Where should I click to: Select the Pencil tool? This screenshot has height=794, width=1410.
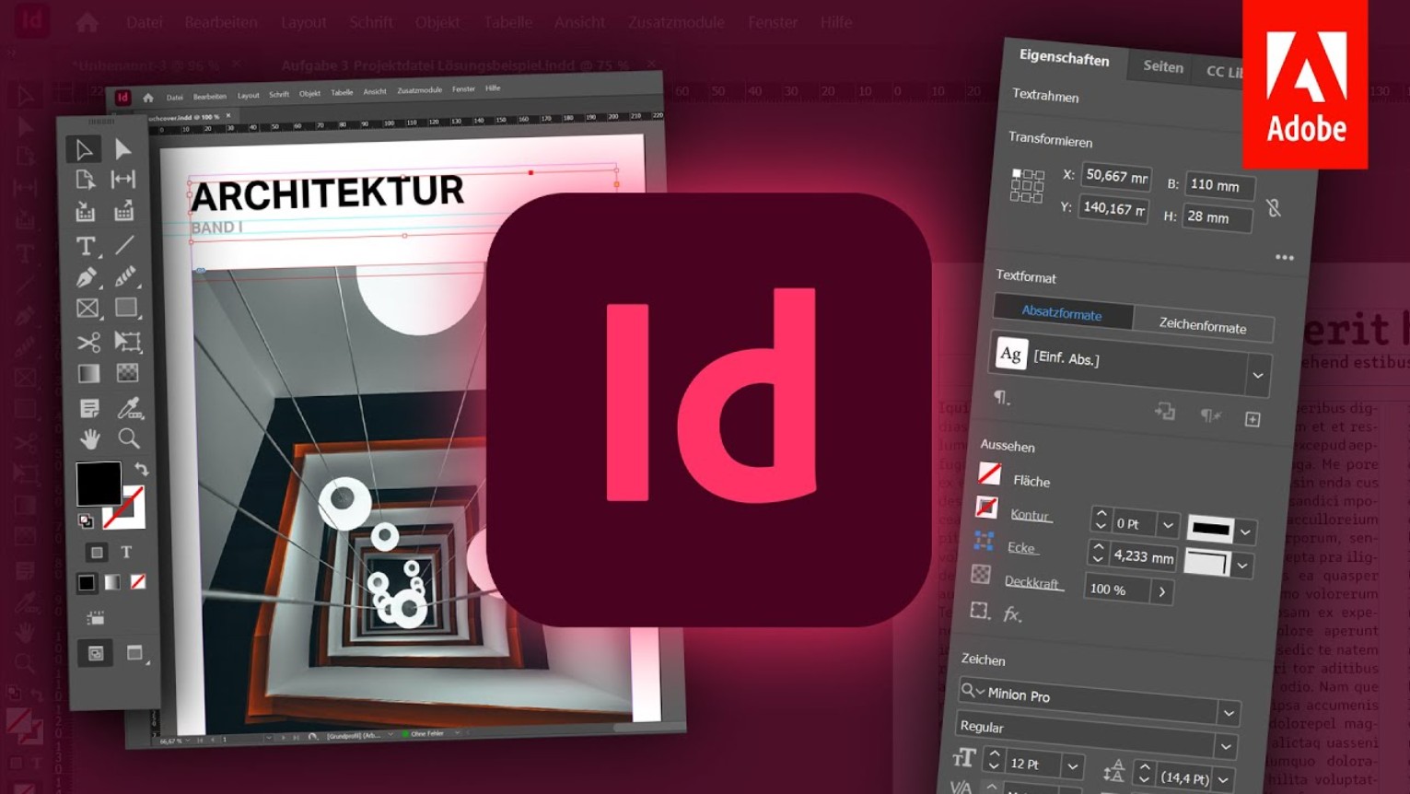(125, 276)
